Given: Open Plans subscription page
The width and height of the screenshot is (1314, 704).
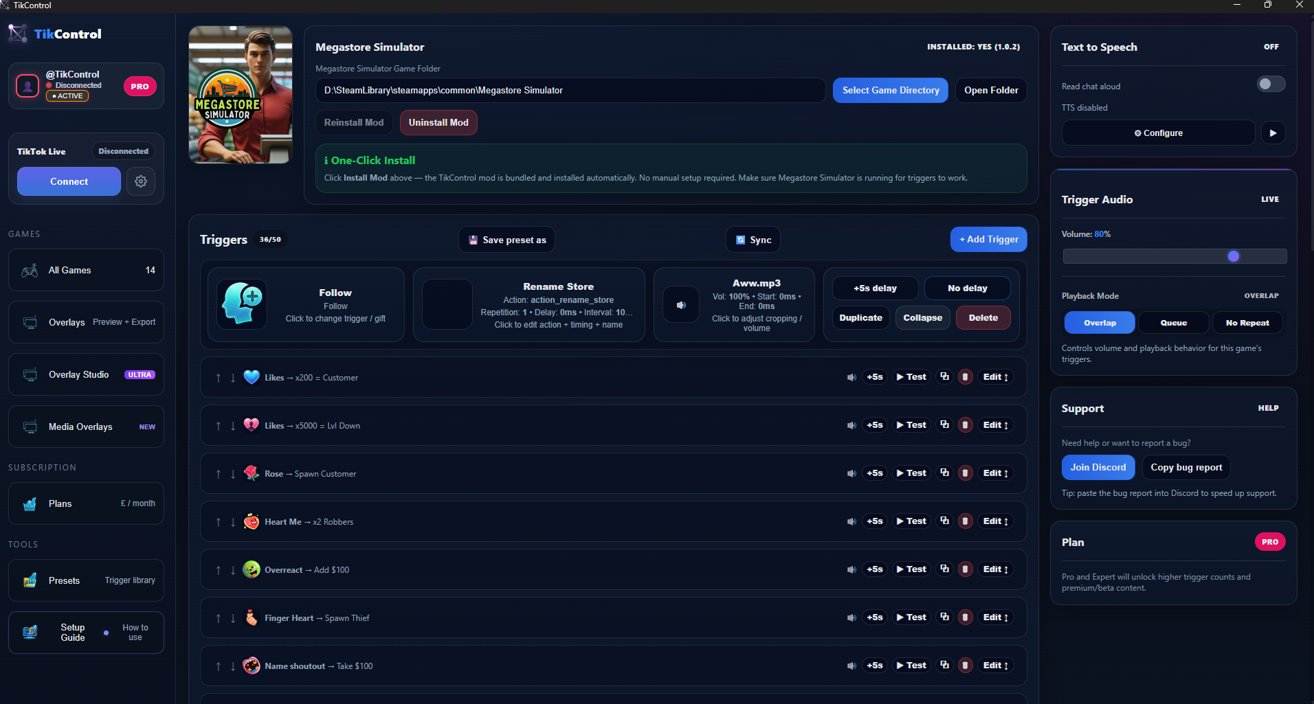Looking at the screenshot, I should point(86,503).
